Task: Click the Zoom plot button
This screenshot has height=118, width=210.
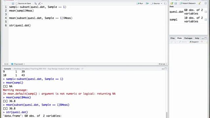Action: point(183,42)
